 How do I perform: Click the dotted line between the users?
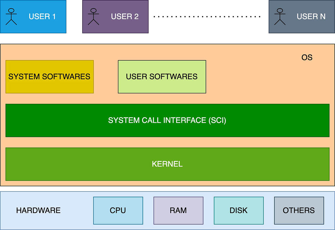[207, 16]
